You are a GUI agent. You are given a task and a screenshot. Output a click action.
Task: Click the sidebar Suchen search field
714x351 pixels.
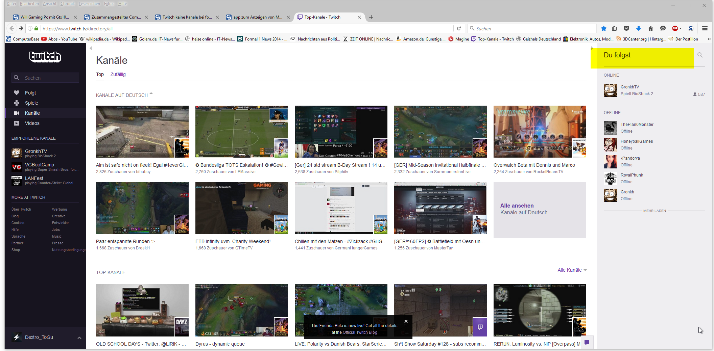(x=45, y=78)
